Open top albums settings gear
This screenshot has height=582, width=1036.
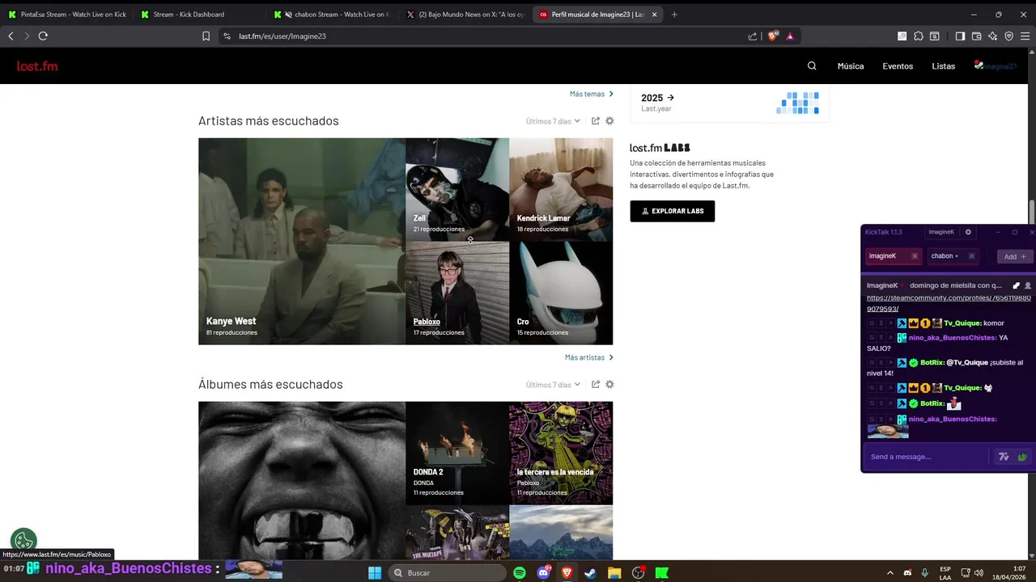(x=609, y=385)
